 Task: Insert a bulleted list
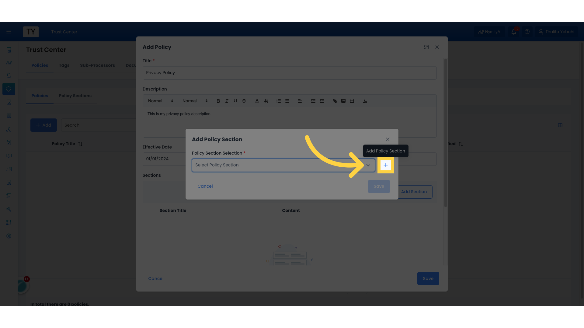pyautogui.click(x=287, y=101)
